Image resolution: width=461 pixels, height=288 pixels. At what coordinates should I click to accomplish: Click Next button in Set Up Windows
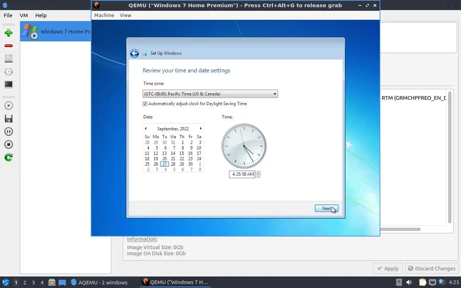coord(326,208)
